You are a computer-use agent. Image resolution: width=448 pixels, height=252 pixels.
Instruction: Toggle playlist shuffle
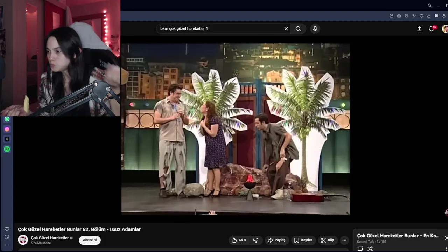[370, 249]
